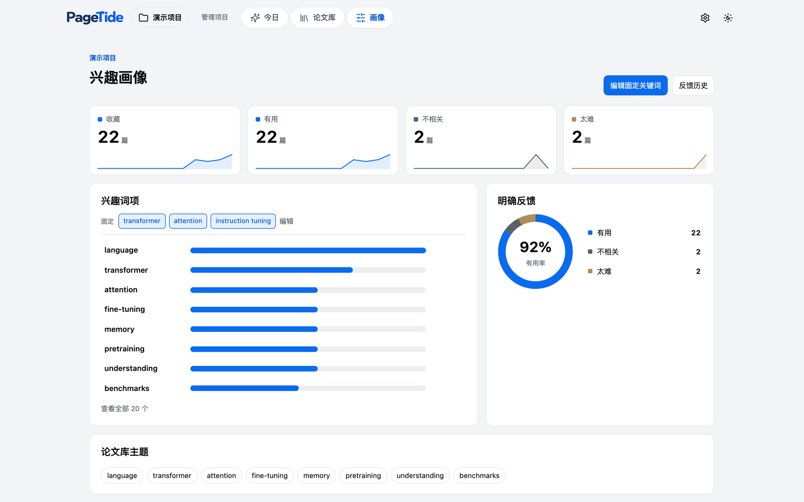Open the 演示项目 project selector
804x502 pixels.
tap(160, 18)
